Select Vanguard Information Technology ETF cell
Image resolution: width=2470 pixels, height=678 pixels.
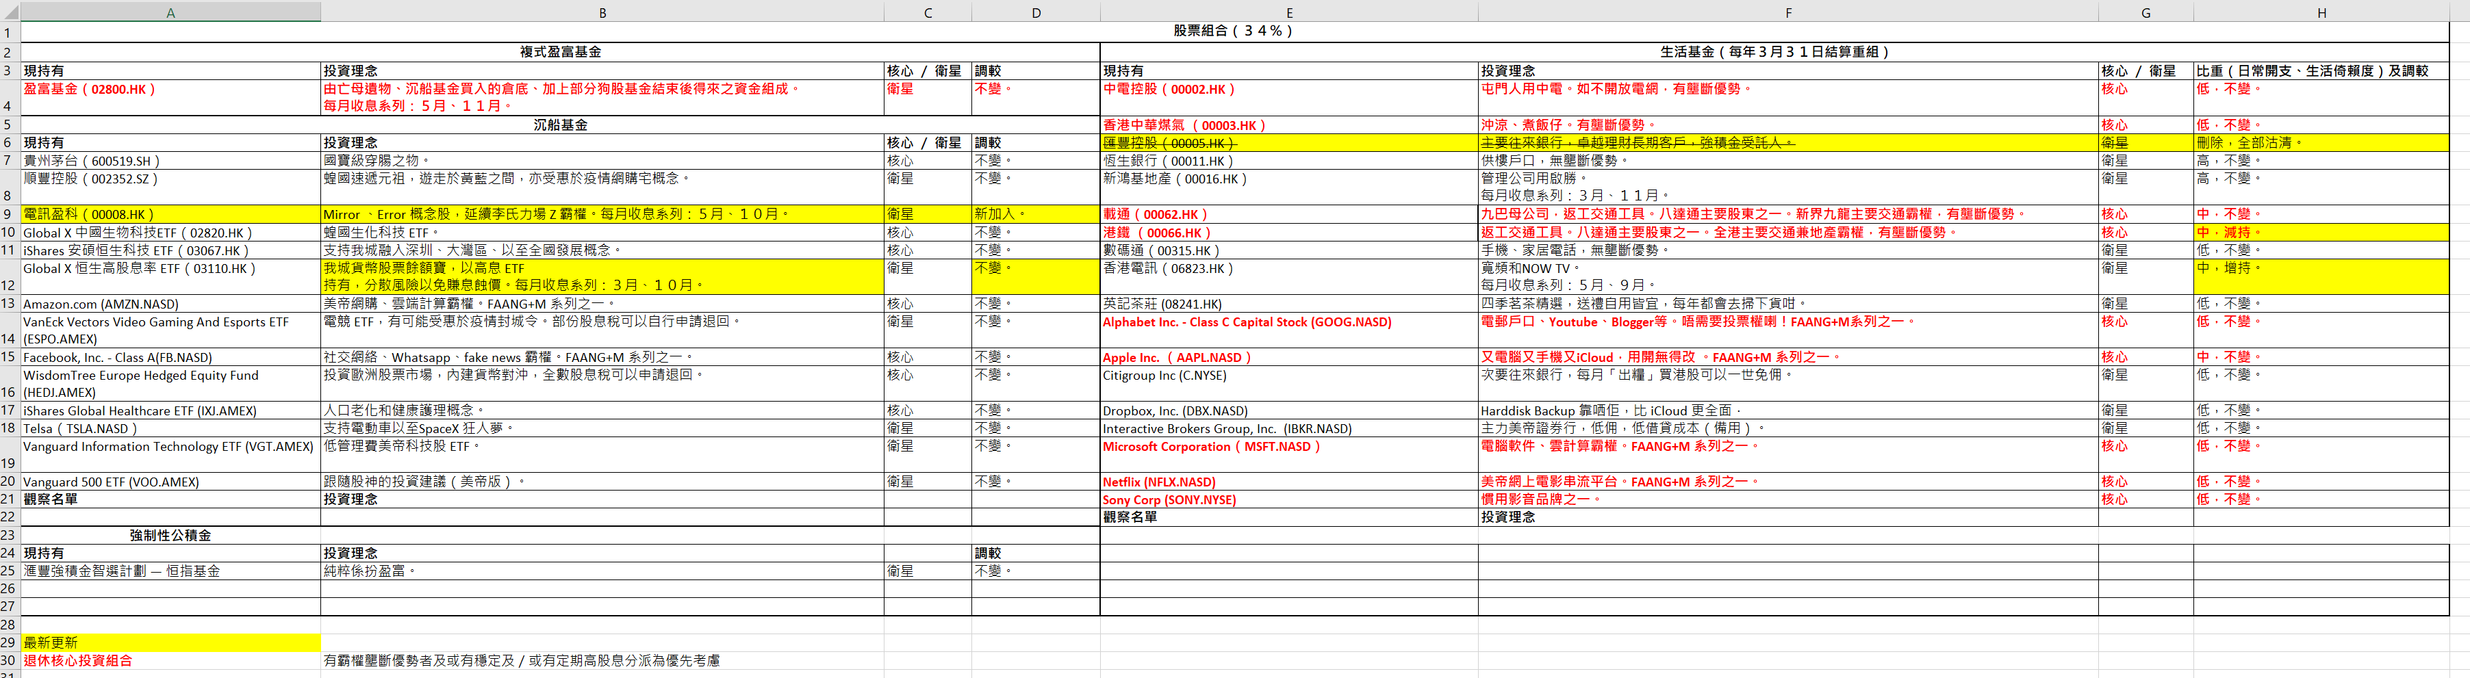coord(170,456)
